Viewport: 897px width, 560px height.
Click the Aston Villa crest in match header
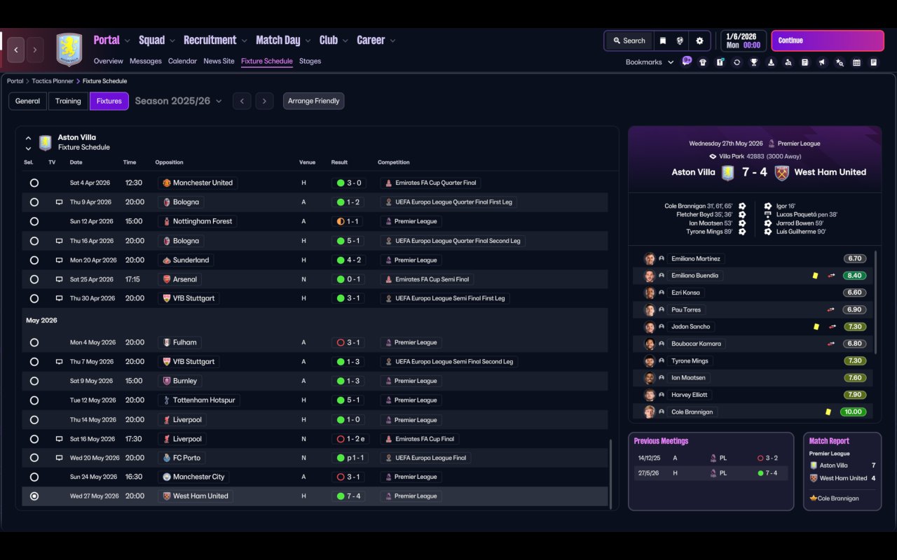(x=728, y=172)
